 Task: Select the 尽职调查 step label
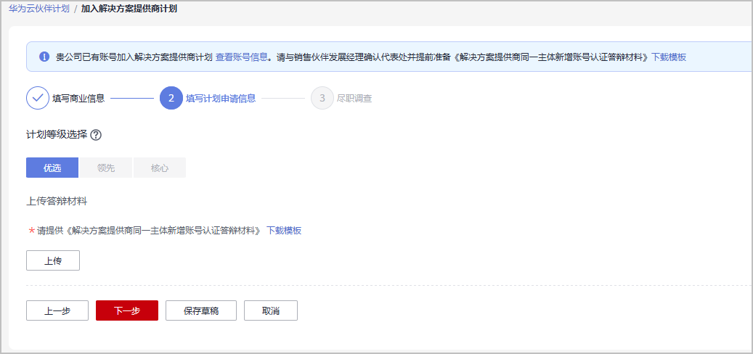(x=354, y=99)
